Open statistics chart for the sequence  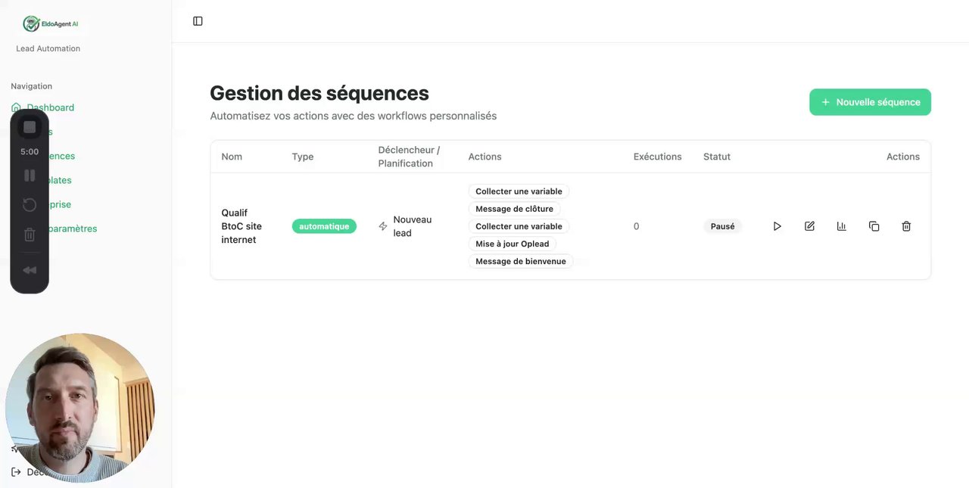841,226
